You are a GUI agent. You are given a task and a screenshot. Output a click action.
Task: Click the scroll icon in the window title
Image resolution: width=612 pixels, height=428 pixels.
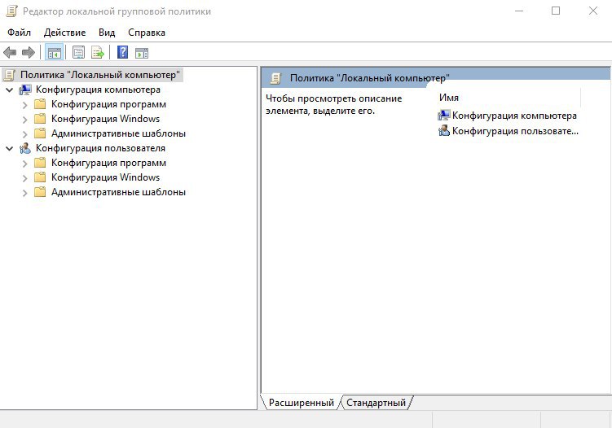[x=11, y=11]
